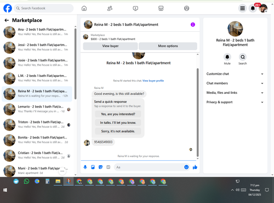Open the Josie conversation

(x=37, y=63)
